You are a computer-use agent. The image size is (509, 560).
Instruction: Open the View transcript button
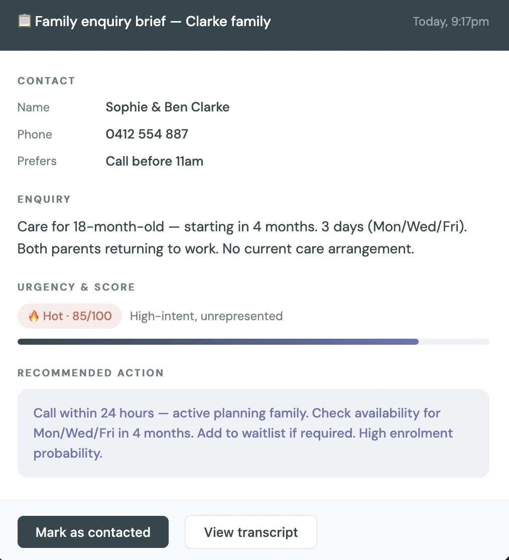[251, 532]
